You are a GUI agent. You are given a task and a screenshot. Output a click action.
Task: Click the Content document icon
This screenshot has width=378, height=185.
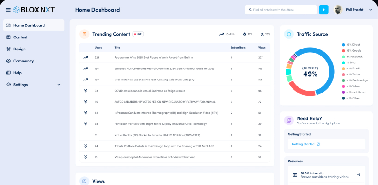[x=8, y=37]
